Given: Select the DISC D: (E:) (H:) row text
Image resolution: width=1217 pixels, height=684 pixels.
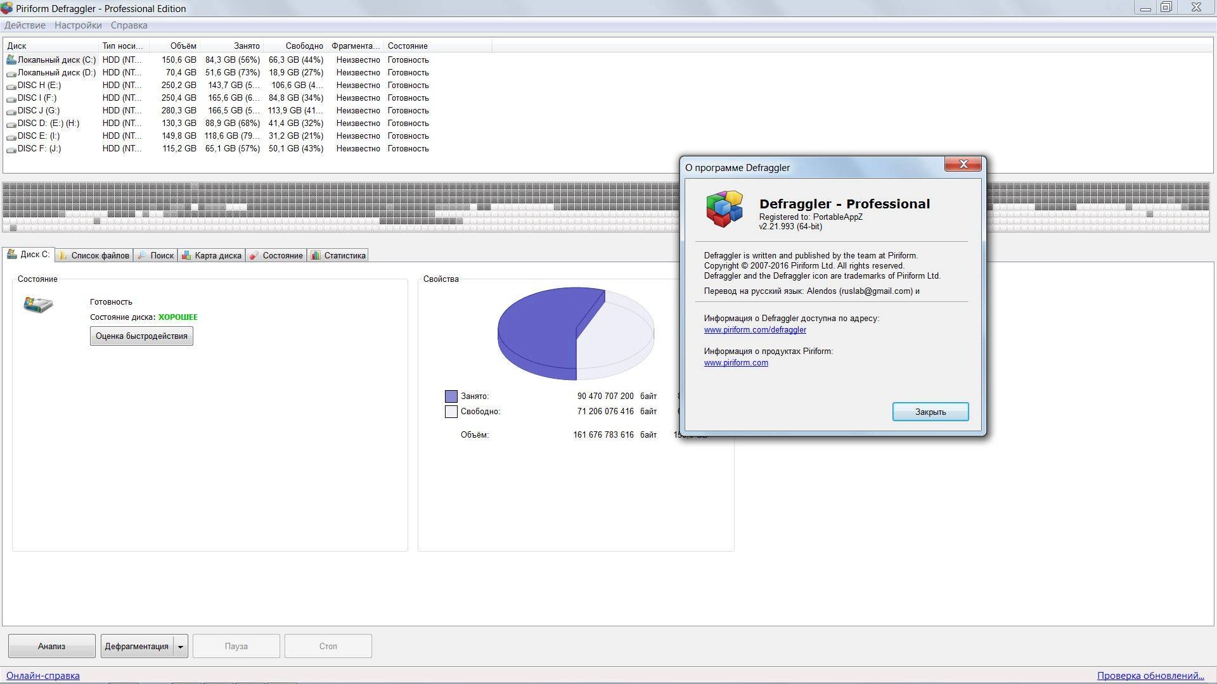Looking at the screenshot, I should click(x=48, y=123).
